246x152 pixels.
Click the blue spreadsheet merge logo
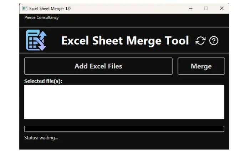pyautogui.click(x=36, y=40)
